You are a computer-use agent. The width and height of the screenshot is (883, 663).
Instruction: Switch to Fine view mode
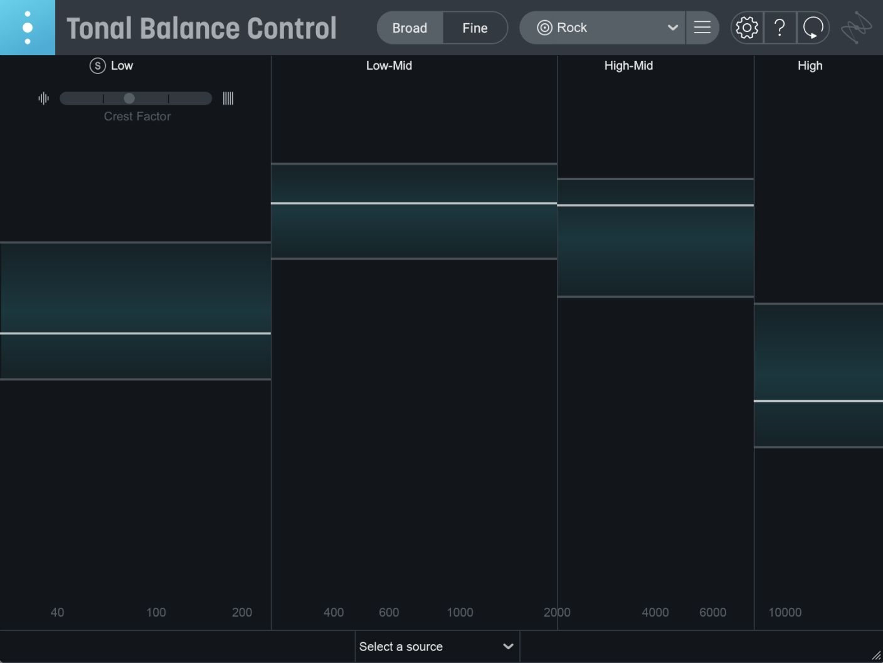(x=475, y=27)
